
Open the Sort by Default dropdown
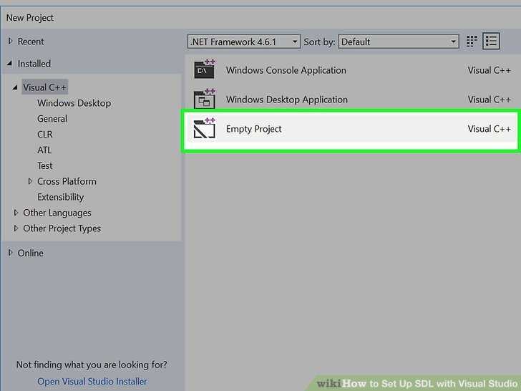point(399,42)
